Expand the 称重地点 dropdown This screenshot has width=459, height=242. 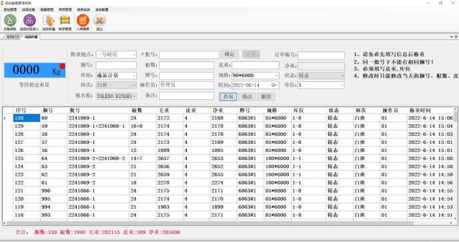[134, 55]
